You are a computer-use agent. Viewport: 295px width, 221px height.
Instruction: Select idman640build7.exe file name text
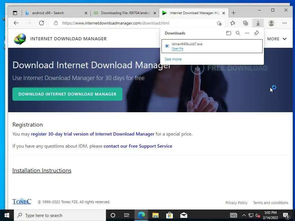187,44
